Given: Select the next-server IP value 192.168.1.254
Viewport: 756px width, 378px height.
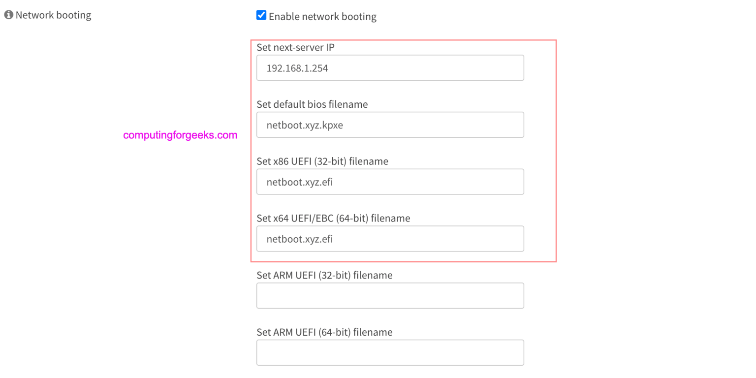Looking at the screenshot, I should 297,68.
